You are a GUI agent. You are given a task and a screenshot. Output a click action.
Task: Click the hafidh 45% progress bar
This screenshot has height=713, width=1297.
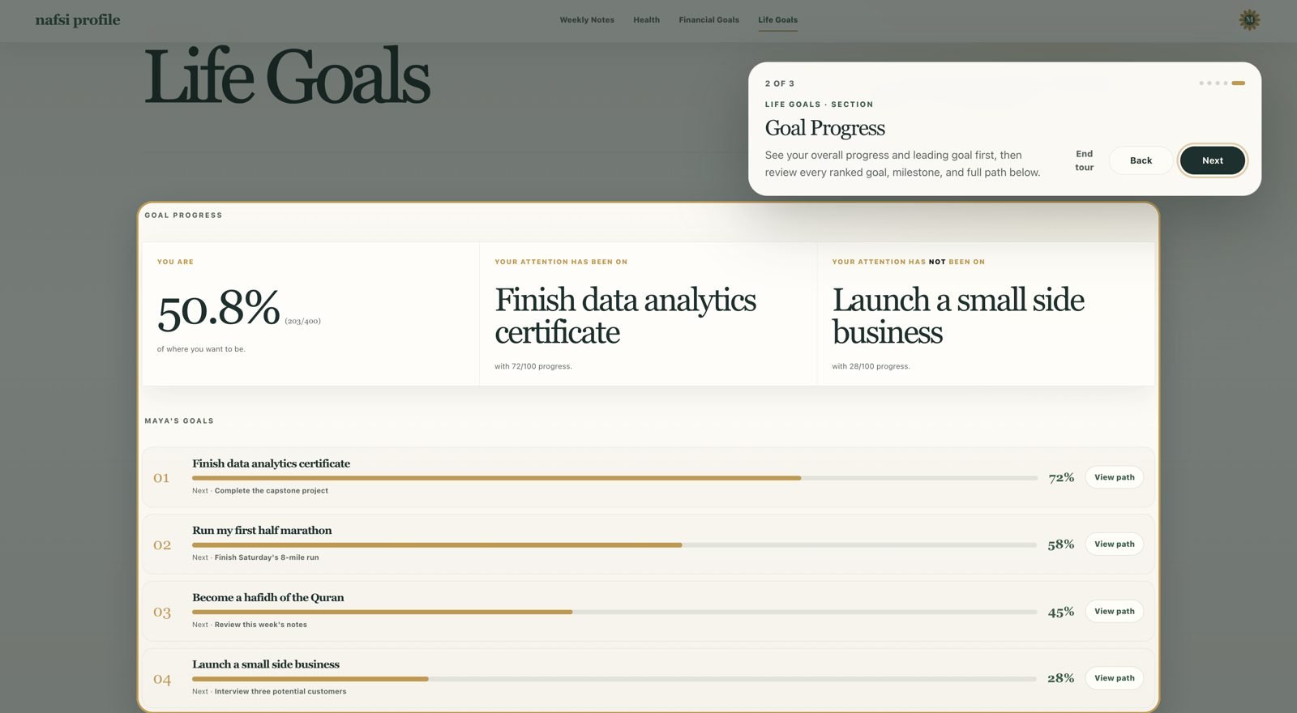(x=614, y=612)
